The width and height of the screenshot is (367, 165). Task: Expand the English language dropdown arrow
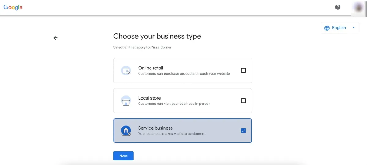[354, 28]
